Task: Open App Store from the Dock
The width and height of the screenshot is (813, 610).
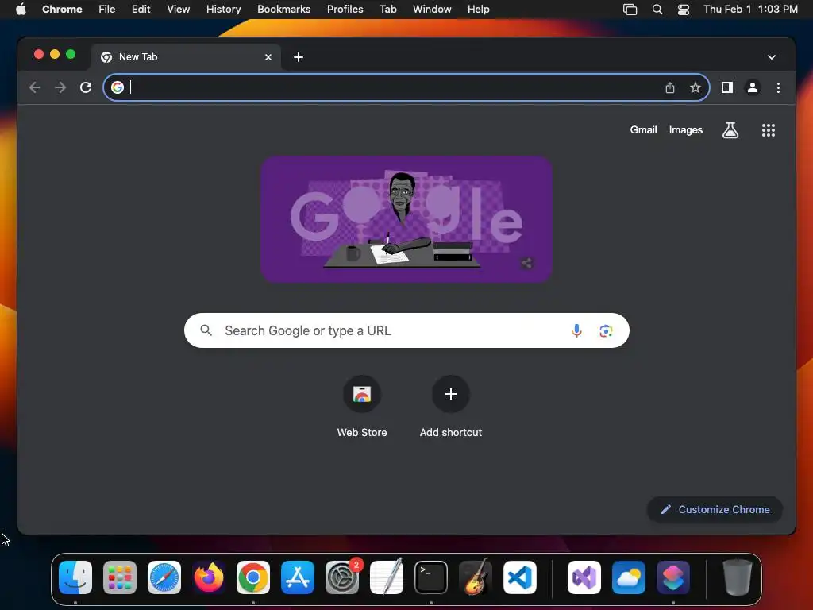Action: (298, 577)
